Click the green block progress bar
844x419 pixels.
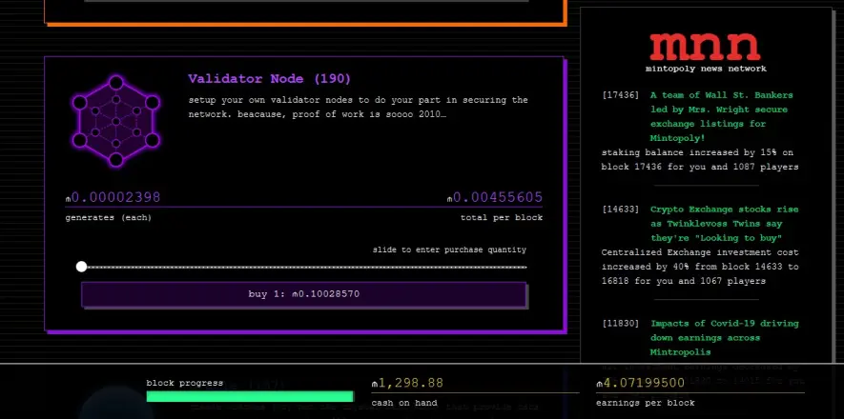tap(250, 396)
